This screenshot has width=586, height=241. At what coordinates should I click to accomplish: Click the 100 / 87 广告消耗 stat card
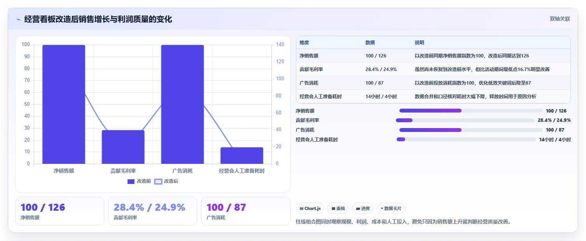245,211
